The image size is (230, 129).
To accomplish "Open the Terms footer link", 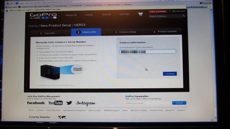I will point(31,110).
